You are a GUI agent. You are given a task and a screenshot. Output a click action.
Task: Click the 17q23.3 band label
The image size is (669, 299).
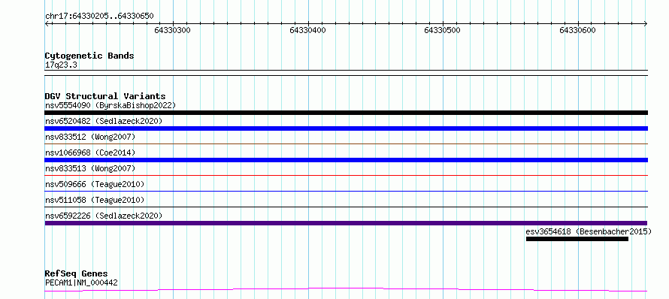62,65
